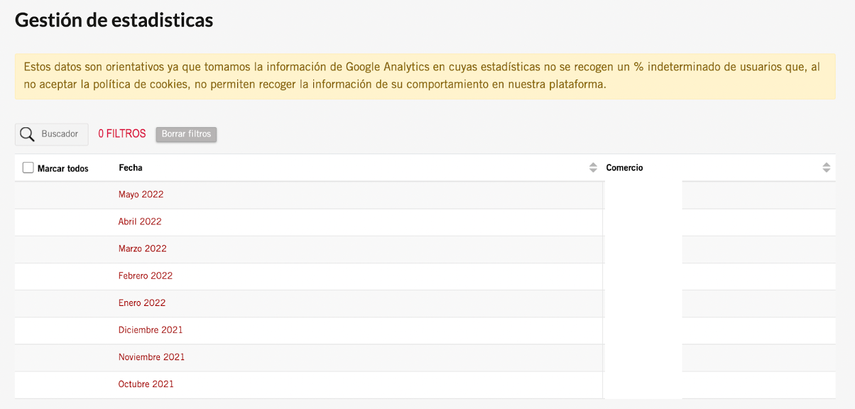Click the Fecha column header
Image resolution: width=855 pixels, height=409 pixels.
[131, 168]
